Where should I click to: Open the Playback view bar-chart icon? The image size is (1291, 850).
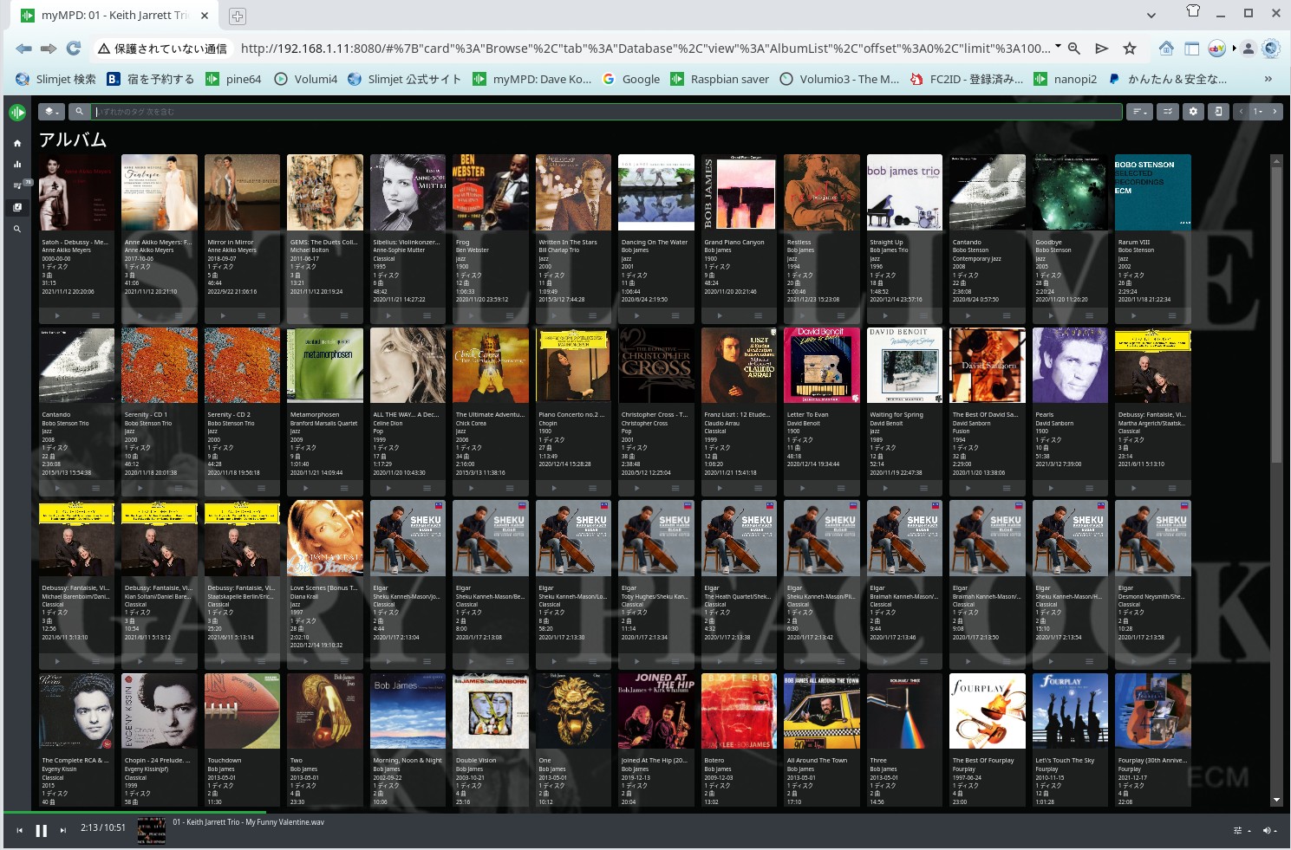coord(17,164)
